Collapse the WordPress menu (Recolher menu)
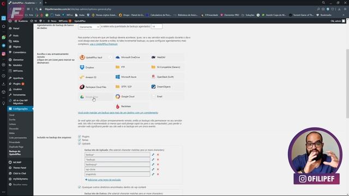The height and width of the screenshot is (196, 349). coord(20,185)
